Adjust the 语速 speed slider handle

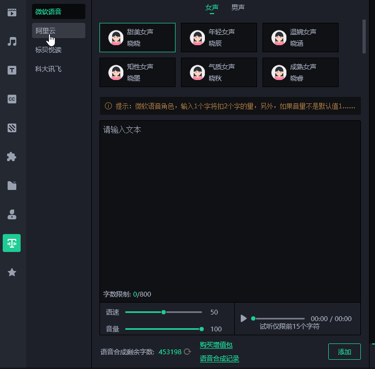[x=164, y=312]
